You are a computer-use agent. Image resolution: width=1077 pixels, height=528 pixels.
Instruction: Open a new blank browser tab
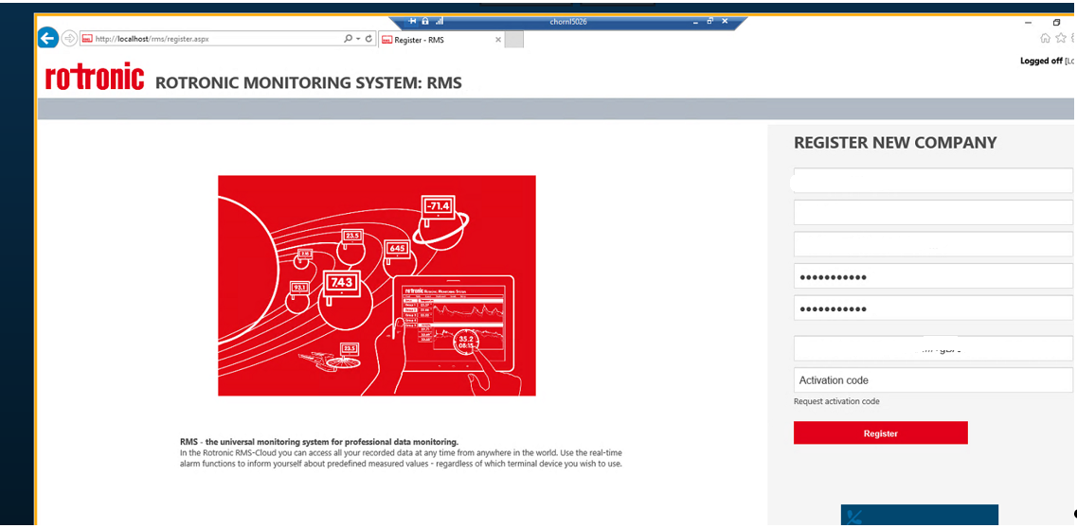[514, 40]
